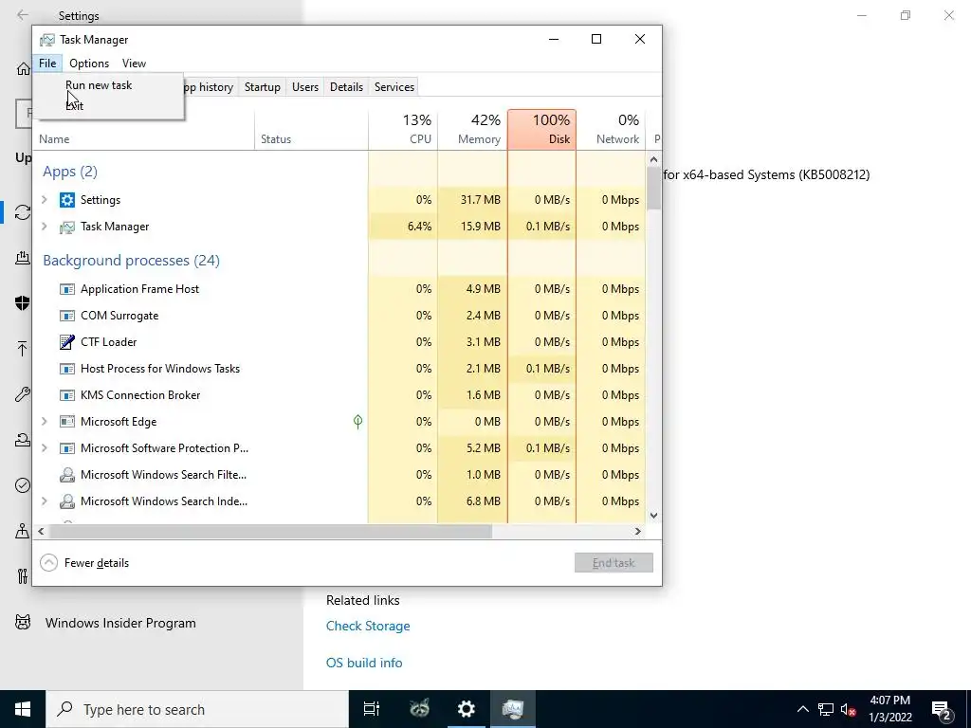Click the horizontal scrollbar right arrow
This screenshot has height=728, width=971.
tap(638, 531)
